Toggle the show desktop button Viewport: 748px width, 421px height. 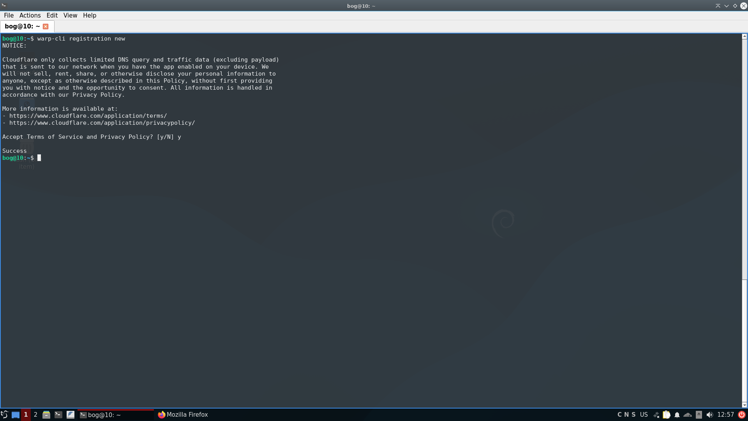point(15,414)
